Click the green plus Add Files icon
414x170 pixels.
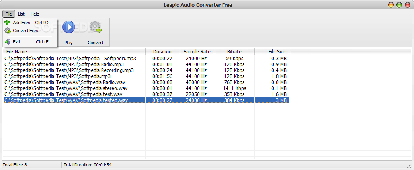pos(8,23)
